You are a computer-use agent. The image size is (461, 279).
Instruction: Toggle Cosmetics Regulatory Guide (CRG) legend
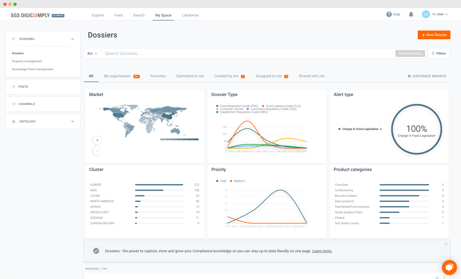pos(272,109)
